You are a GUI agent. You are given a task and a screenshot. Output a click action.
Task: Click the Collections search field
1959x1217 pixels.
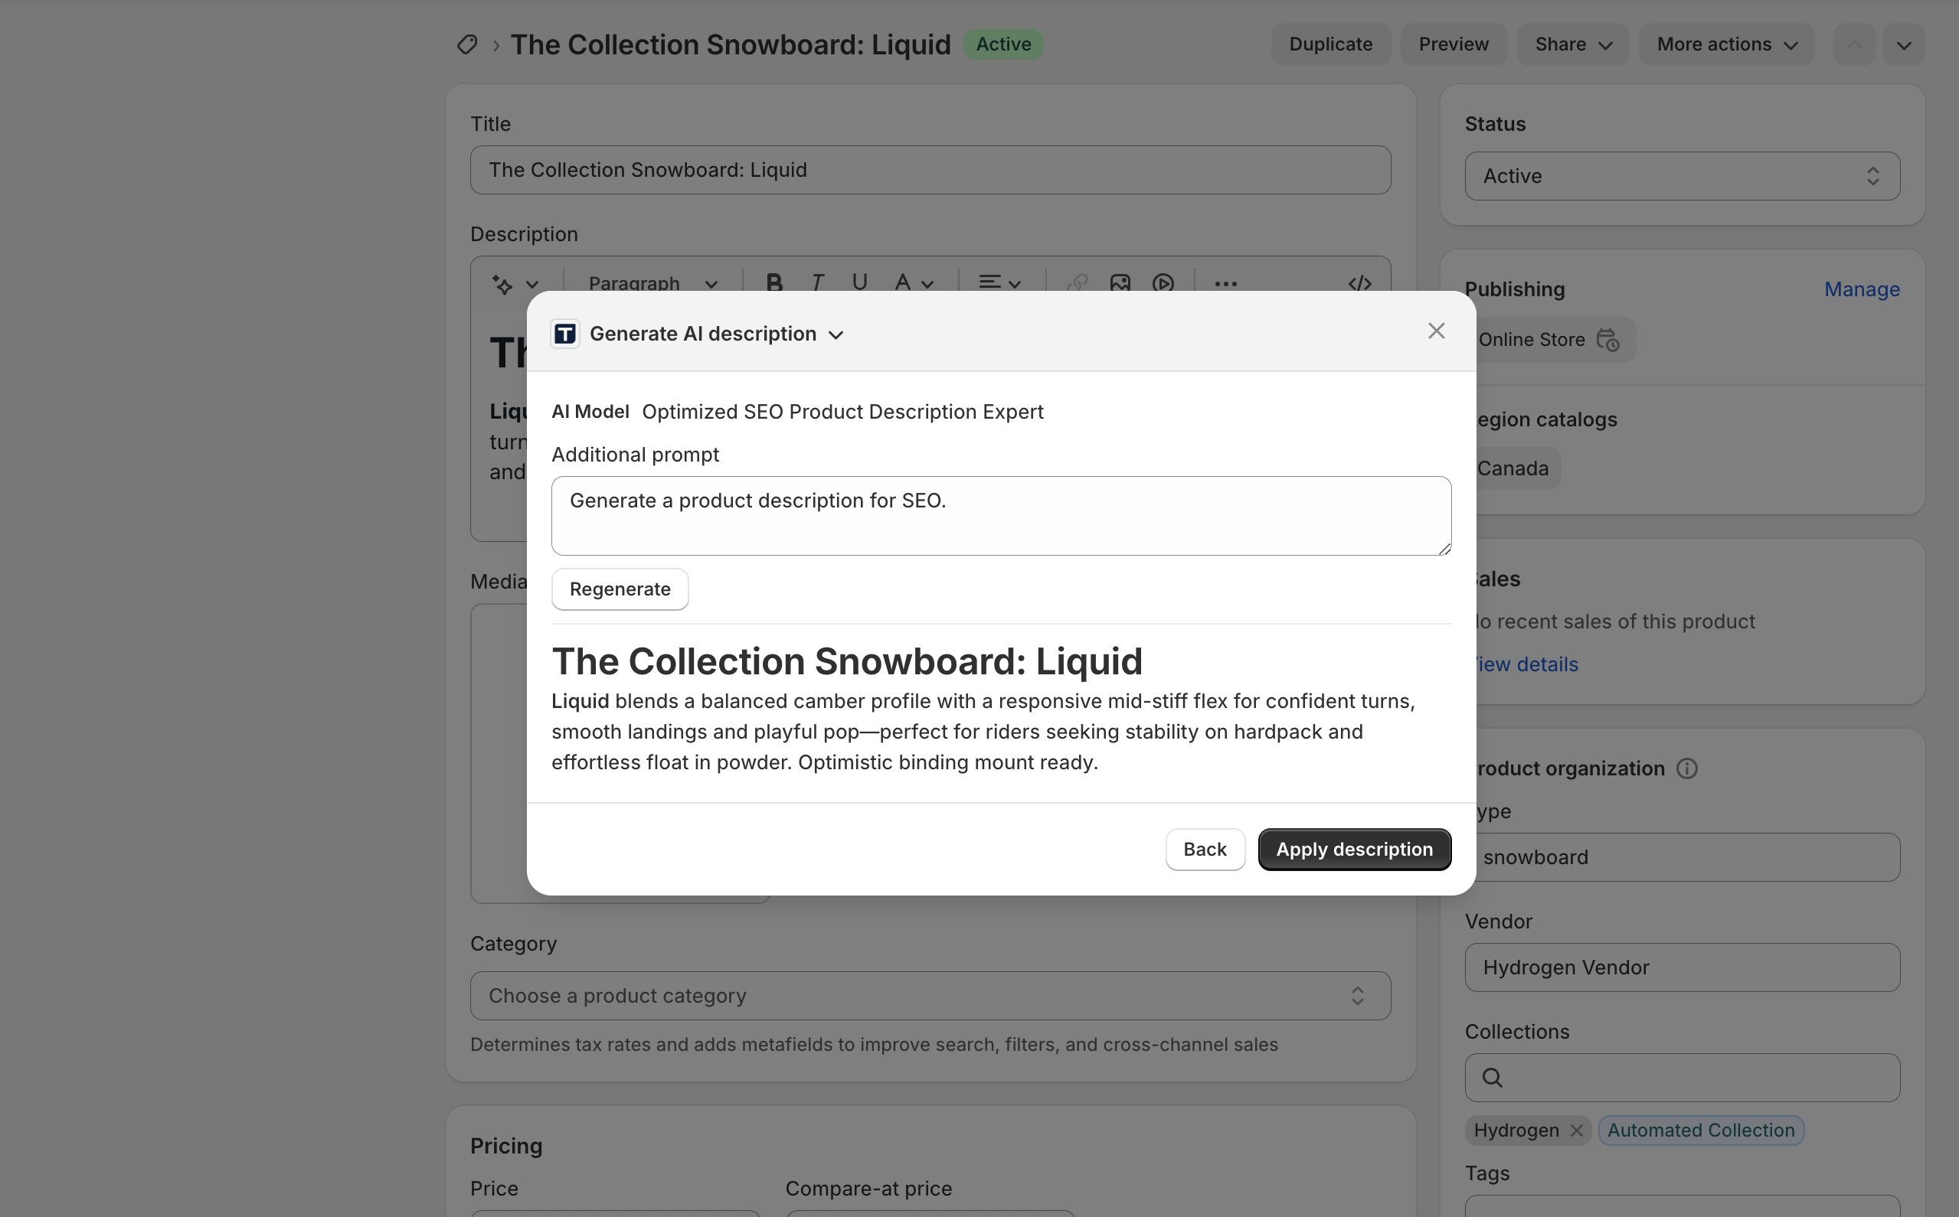[1682, 1078]
